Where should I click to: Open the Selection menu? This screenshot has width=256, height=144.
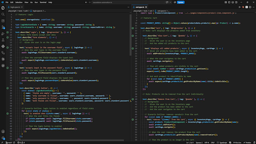[x=19, y=2]
